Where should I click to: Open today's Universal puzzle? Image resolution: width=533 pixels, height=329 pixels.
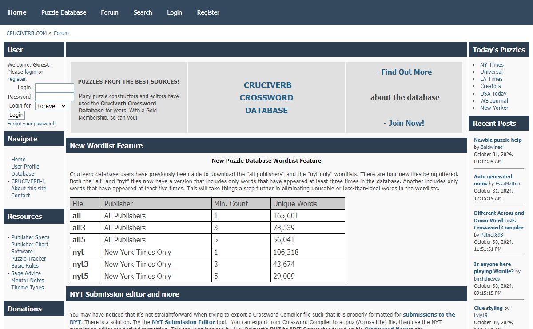click(x=491, y=72)
